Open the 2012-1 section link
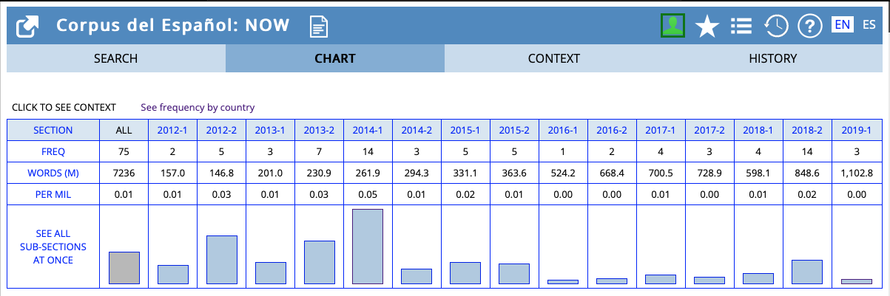Screen dimensions: 890x296 coord(172,130)
